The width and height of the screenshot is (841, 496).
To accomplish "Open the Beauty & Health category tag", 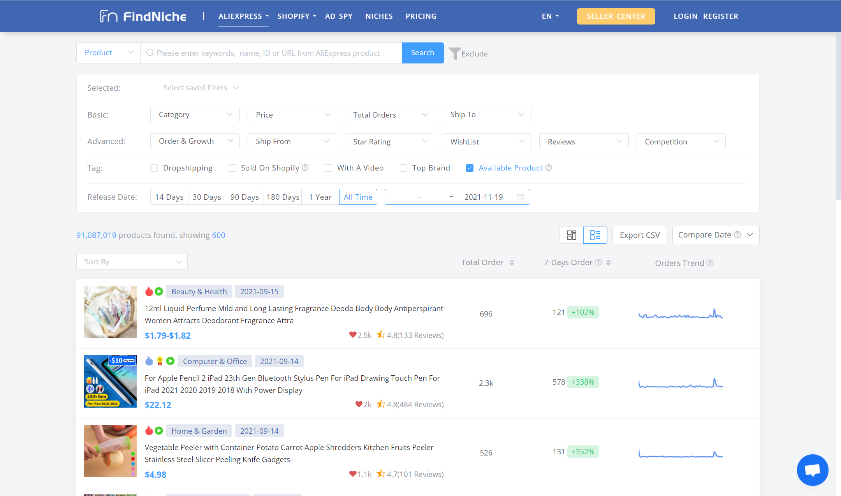I will pos(199,292).
